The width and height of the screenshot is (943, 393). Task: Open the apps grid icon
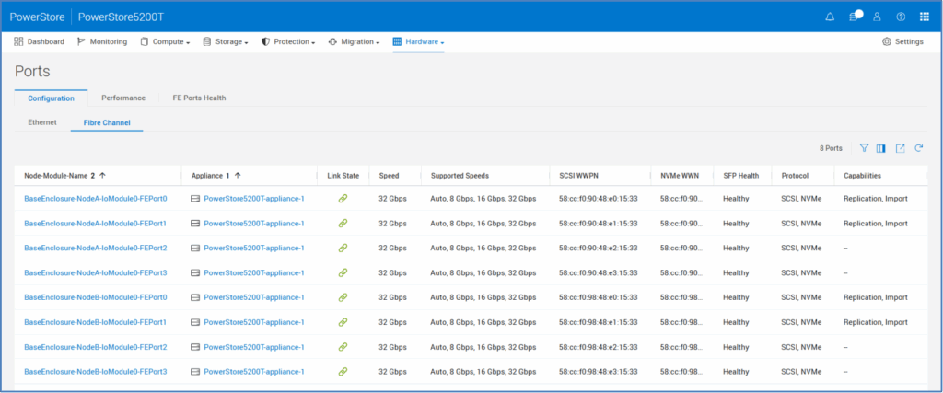click(925, 17)
